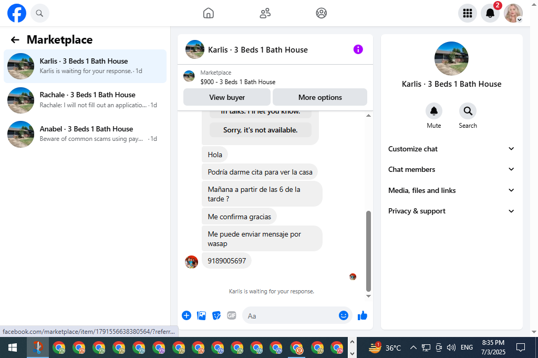
Task: Click chat header title Karlis · 3 Beds
Action: click(x=257, y=50)
